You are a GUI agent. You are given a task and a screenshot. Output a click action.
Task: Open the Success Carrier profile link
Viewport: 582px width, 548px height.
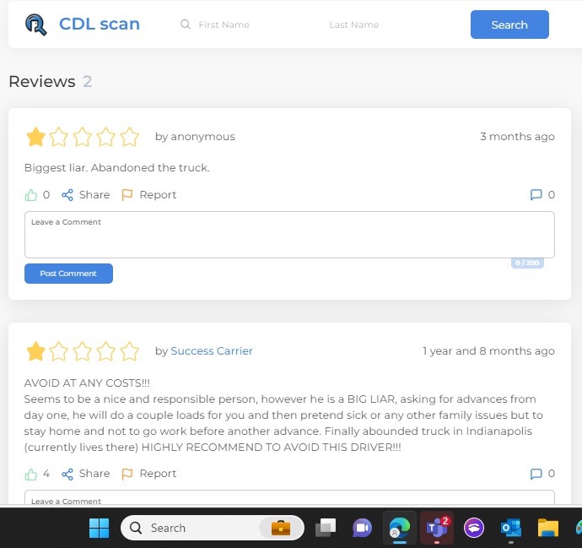(x=212, y=351)
